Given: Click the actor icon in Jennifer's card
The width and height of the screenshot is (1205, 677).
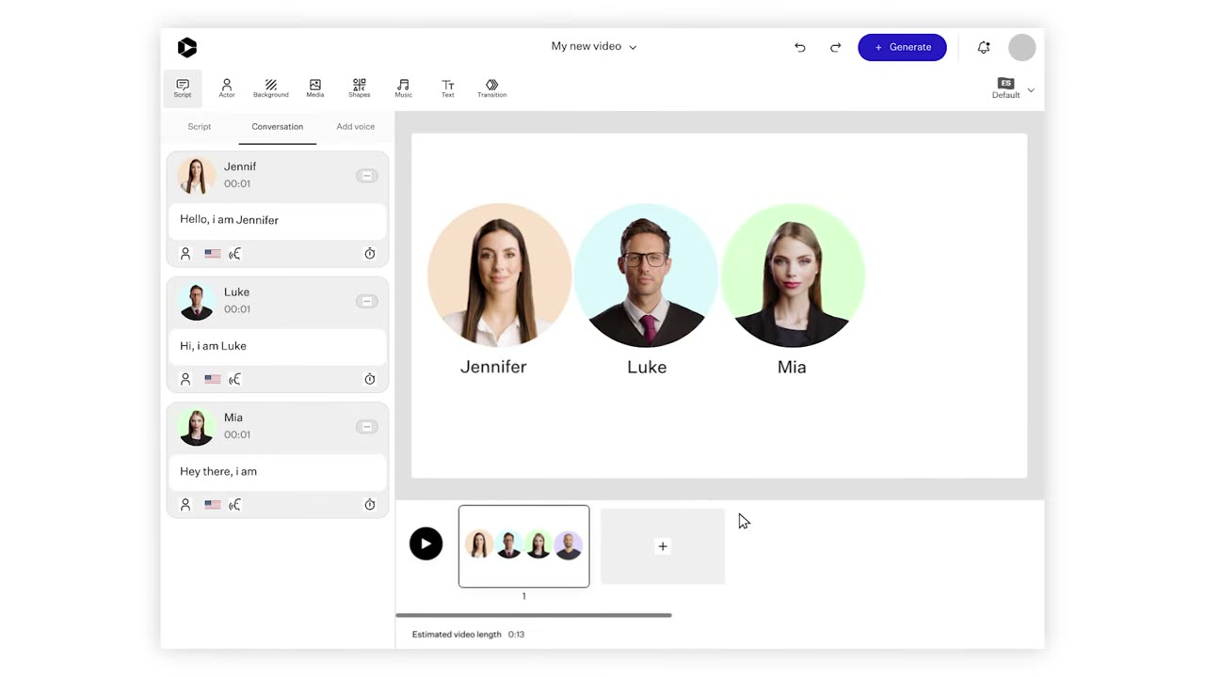Looking at the screenshot, I should coord(185,254).
